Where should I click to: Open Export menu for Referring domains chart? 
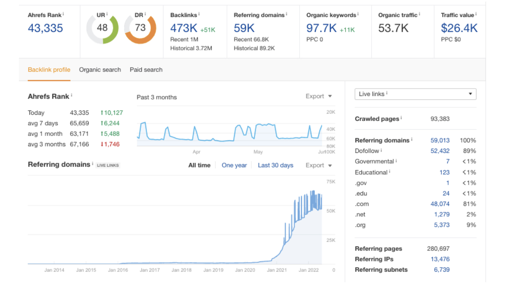(x=319, y=165)
